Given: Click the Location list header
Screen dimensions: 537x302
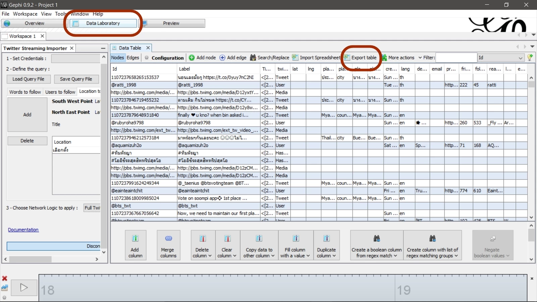Looking at the screenshot, I should 77,142.
